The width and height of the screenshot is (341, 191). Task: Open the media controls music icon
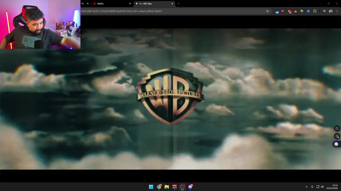[x=324, y=11]
